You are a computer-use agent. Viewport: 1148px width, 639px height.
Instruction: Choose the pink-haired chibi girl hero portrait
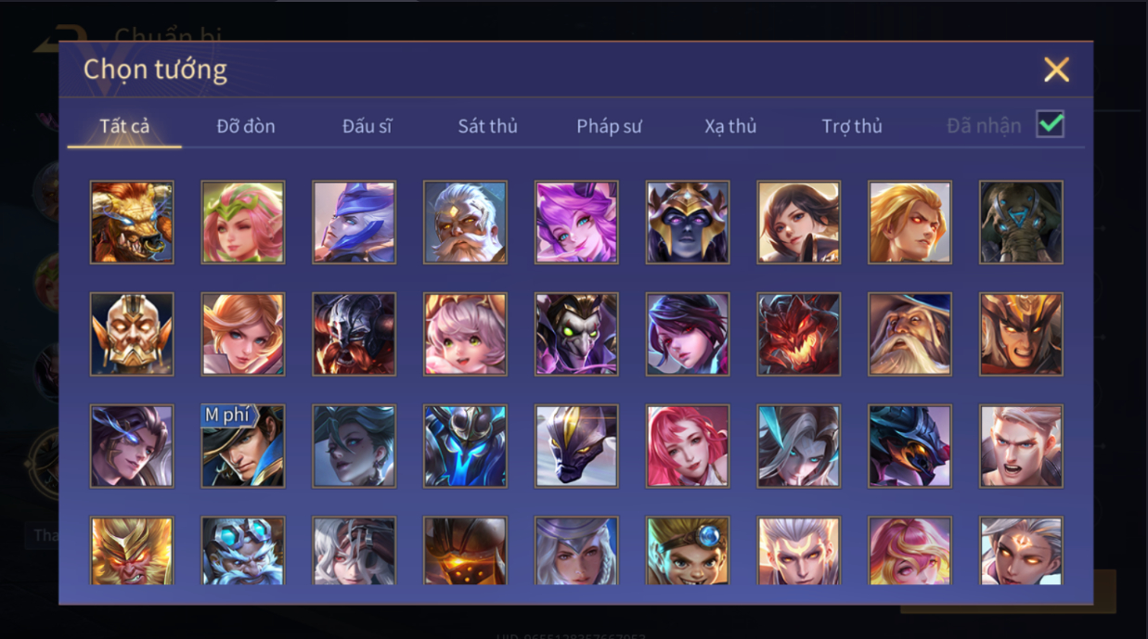pos(465,334)
